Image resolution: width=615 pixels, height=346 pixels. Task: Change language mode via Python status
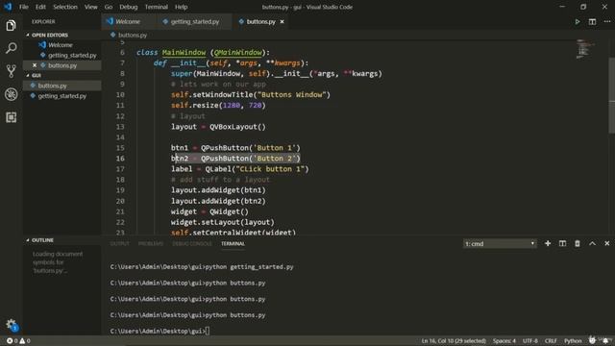[x=573, y=341]
